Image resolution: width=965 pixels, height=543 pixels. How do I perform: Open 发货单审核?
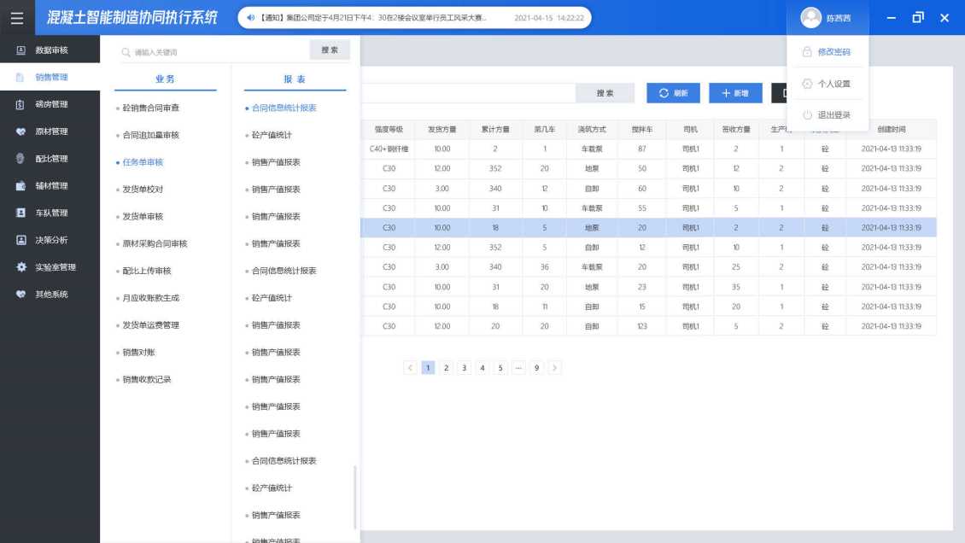point(143,217)
